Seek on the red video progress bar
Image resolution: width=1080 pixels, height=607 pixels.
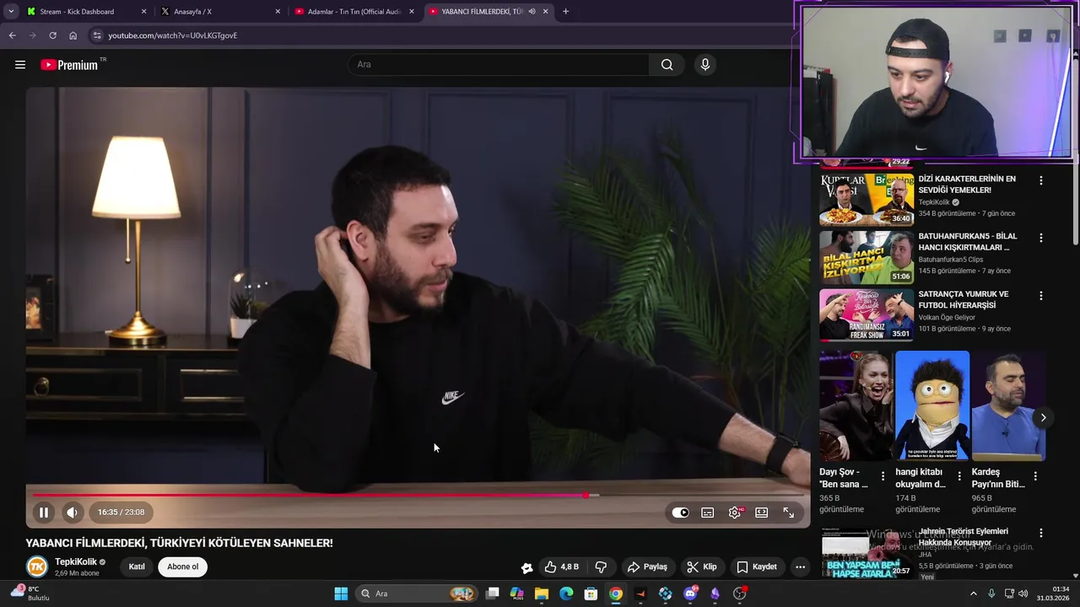coord(418,495)
